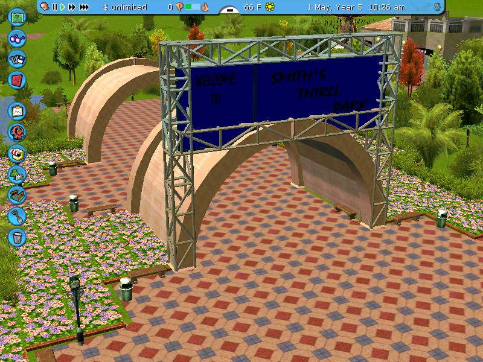This screenshot has width=483, height=362.
Task: Click the thumbs-up park rating icon
Action: pos(205,7)
